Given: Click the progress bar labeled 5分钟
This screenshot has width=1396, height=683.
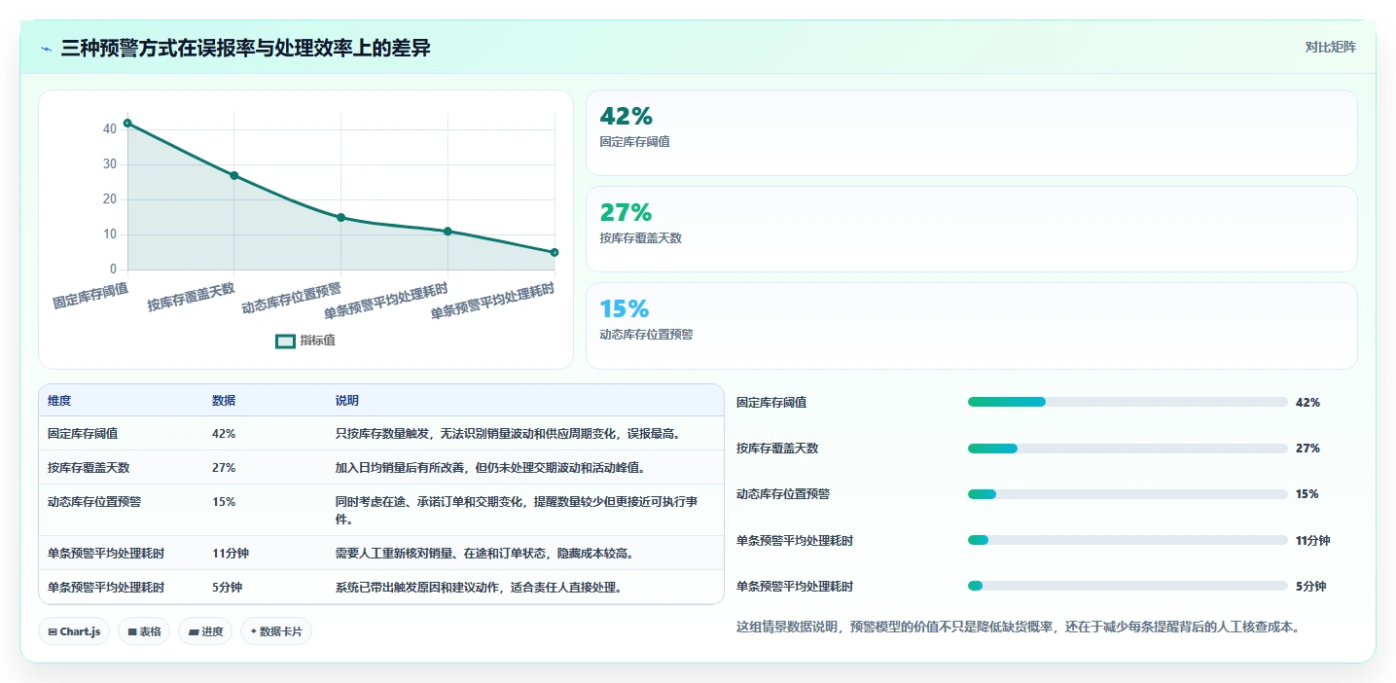Looking at the screenshot, I should [x=1128, y=586].
